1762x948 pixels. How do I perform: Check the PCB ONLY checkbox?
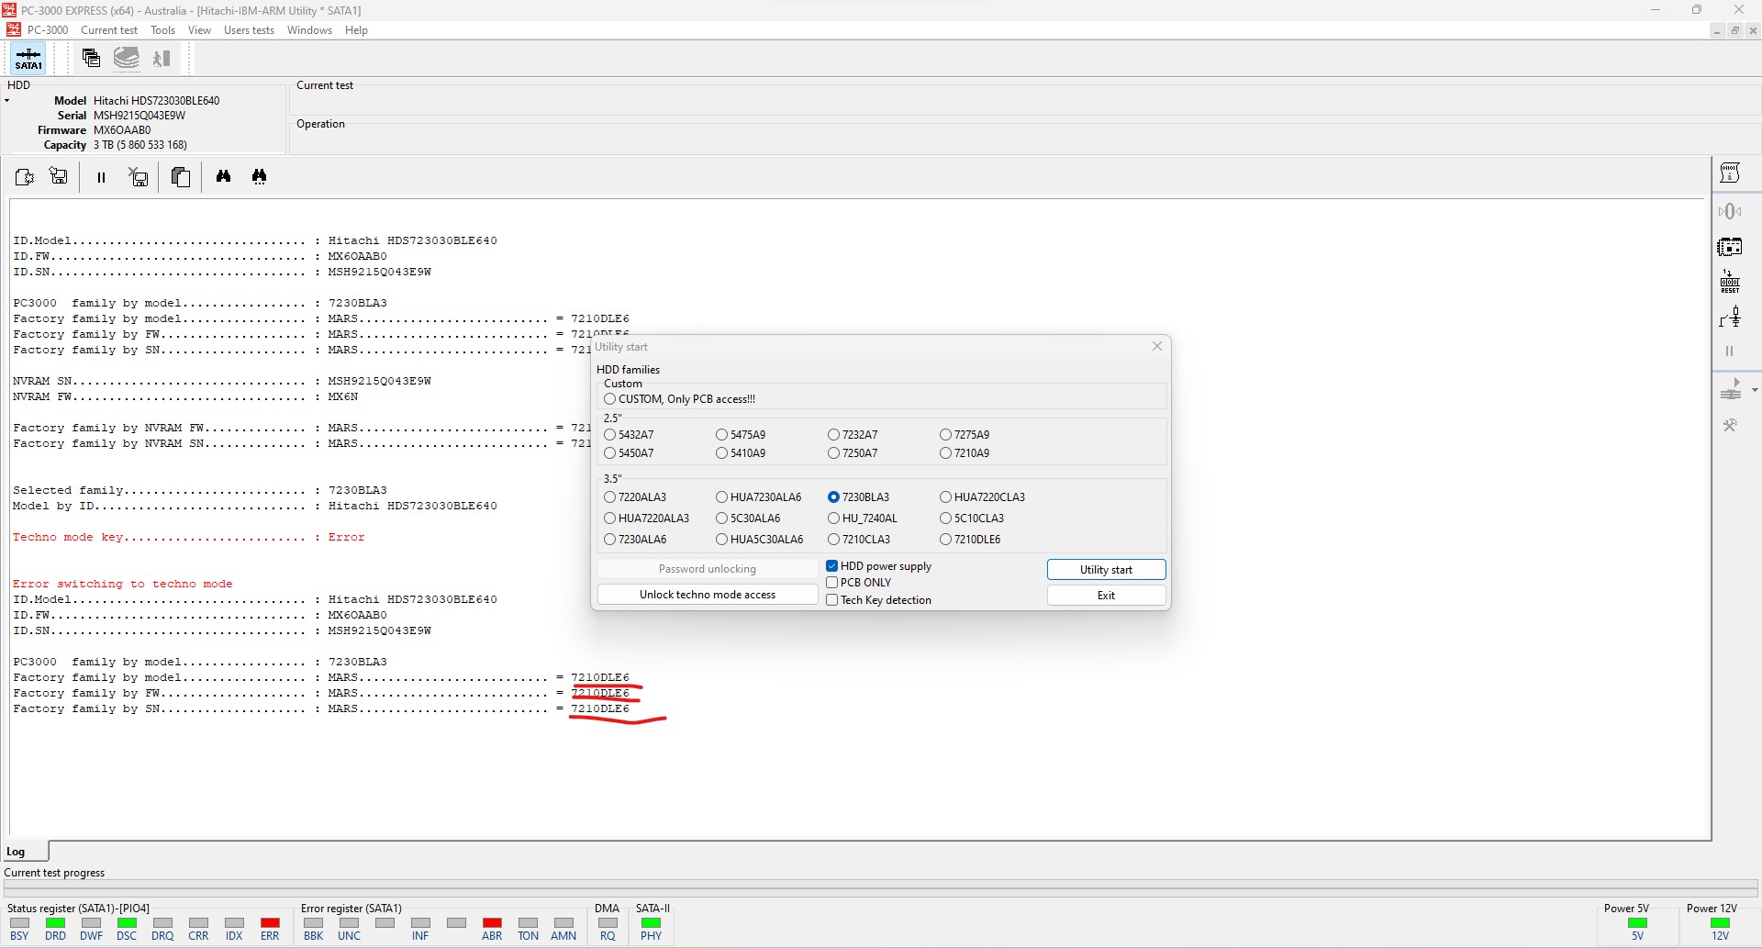832,582
